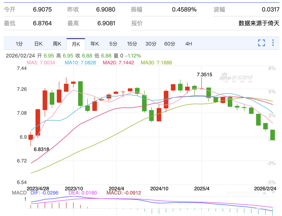Switch to the 15分 tab
This screenshot has height=216, width=282.
[x=132, y=44]
